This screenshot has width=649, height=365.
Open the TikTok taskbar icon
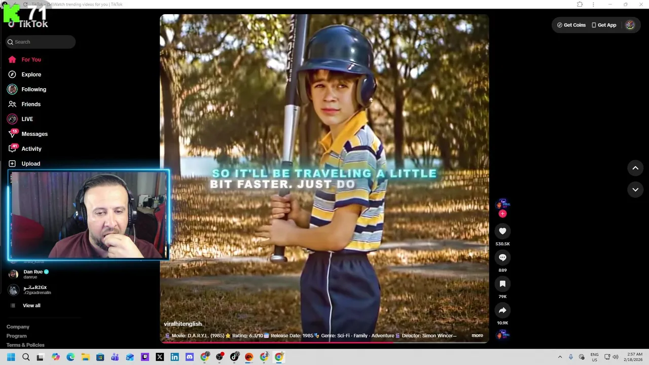[234, 357]
